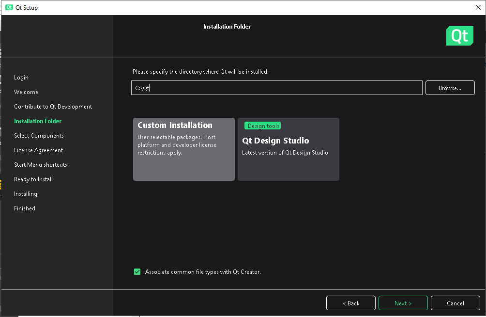Click the Ready to Install step

pyautogui.click(x=33, y=179)
